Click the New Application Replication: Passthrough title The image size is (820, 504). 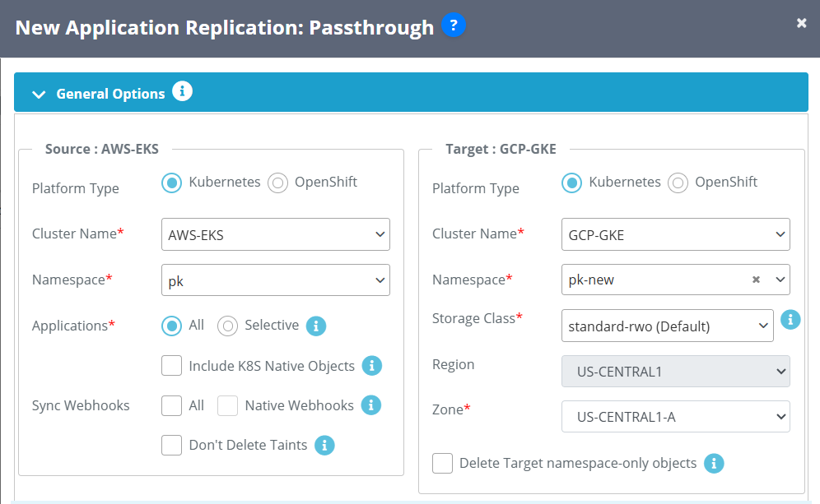(225, 28)
